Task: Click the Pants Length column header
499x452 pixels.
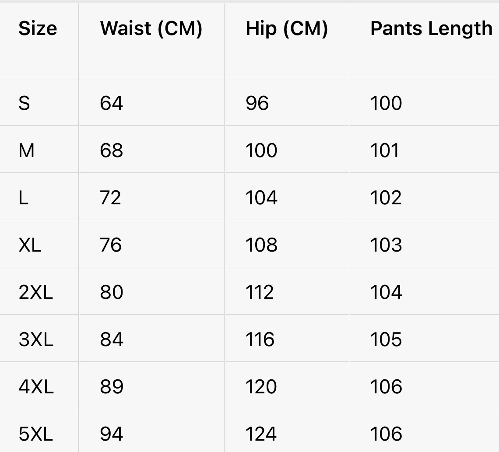Action: 431,29
